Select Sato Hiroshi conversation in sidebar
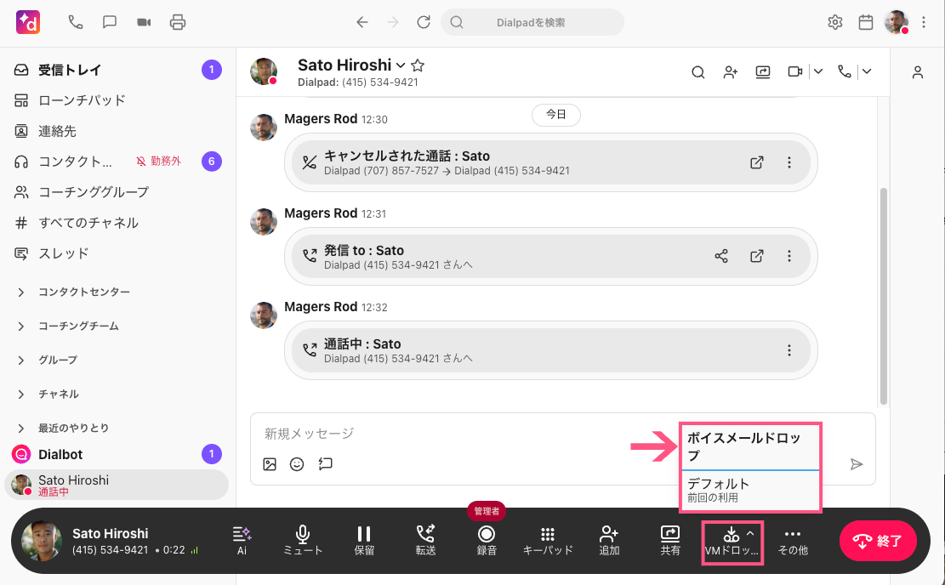The height and width of the screenshot is (585, 945). 117,485
